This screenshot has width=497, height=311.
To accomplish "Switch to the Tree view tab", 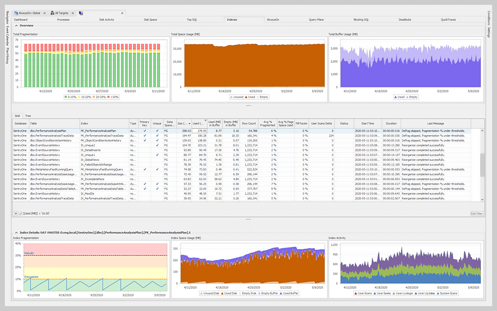I will click(x=28, y=116).
